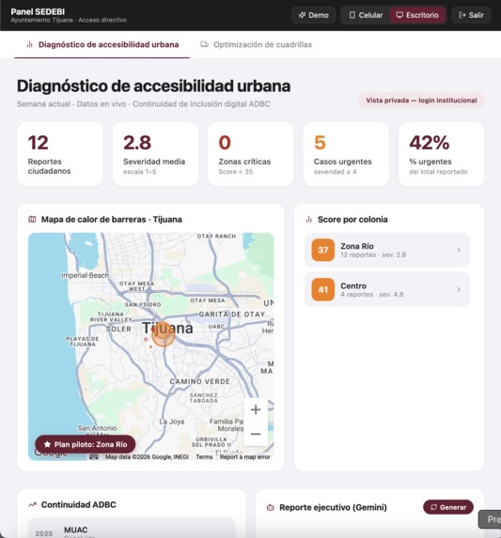Zoom out the Tijuana map

256,434
